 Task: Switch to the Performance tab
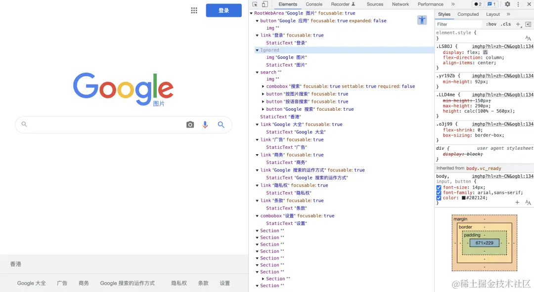point(431,4)
